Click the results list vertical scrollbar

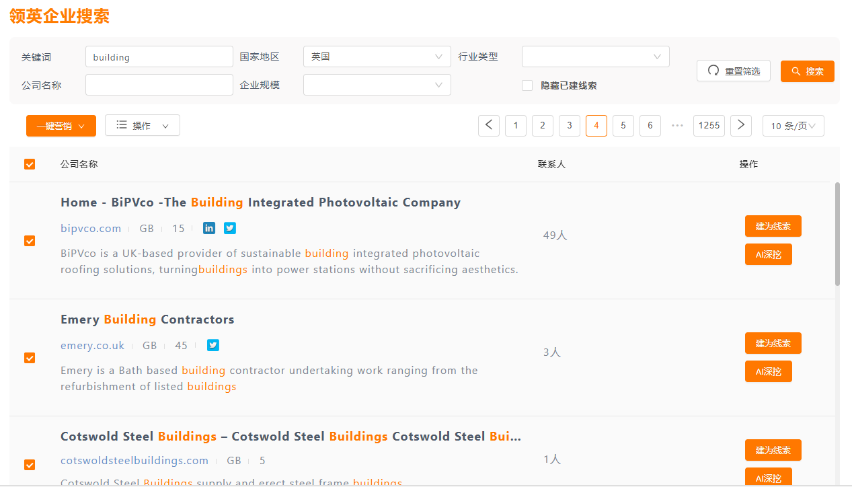click(x=837, y=233)
